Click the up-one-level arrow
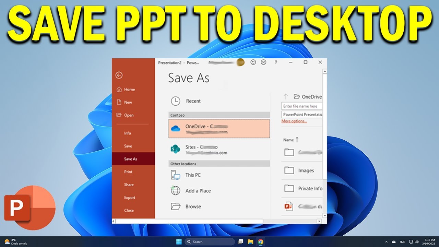Viewport: 439px width, 247px height. [x=285, y=97]
